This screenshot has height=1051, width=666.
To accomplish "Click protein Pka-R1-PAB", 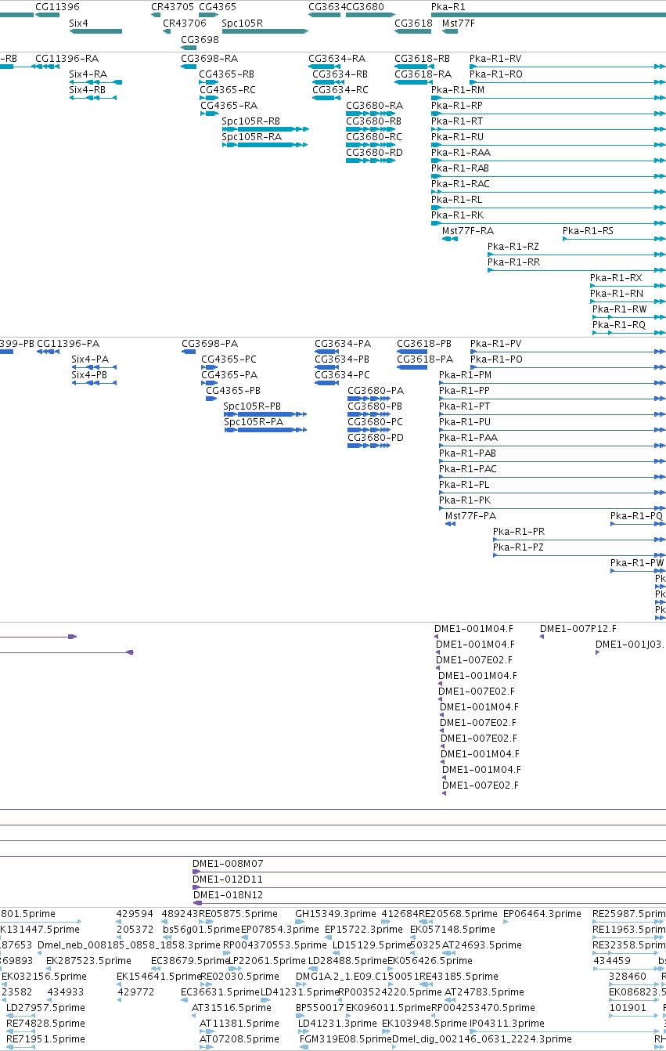I will [x=467, y=453].
